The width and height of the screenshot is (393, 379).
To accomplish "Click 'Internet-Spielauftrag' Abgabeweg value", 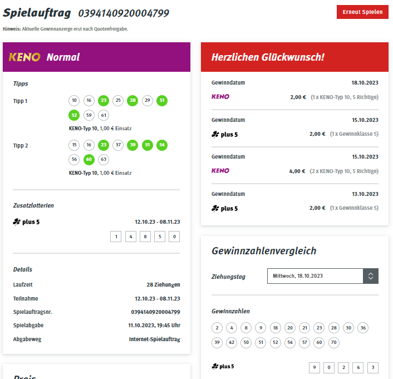I will (155, 339).
